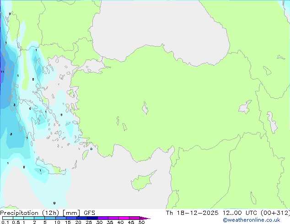Click the '40' legend scale label
This screenshot has height=224, width=290.
pos(120,222)
